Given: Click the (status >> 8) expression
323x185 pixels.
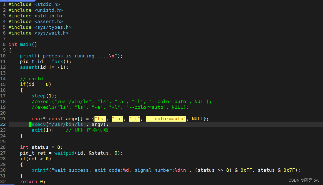Looking at the screenshot, I should coord(213,170).
